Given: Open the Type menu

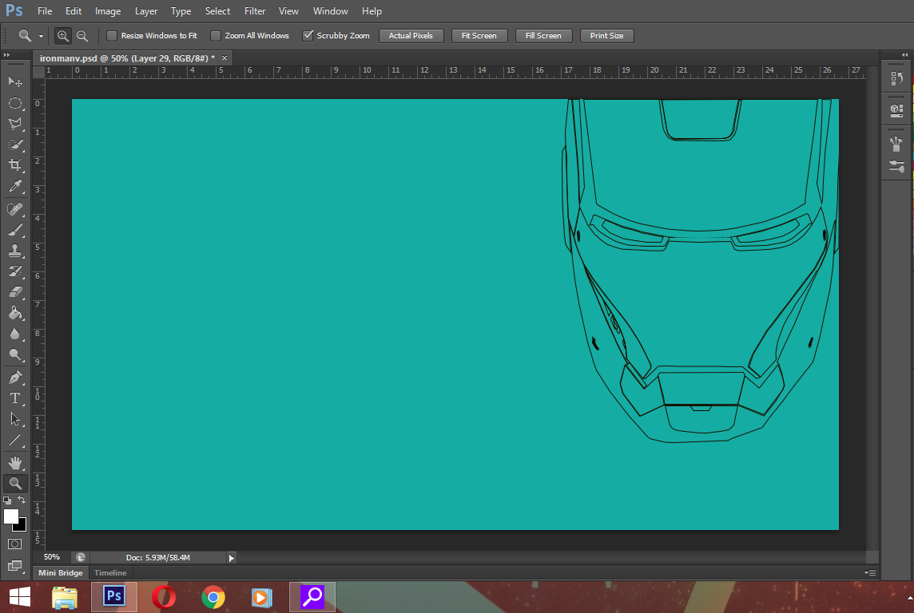Looking at the screenshot, I should click(x=181, y=11).
